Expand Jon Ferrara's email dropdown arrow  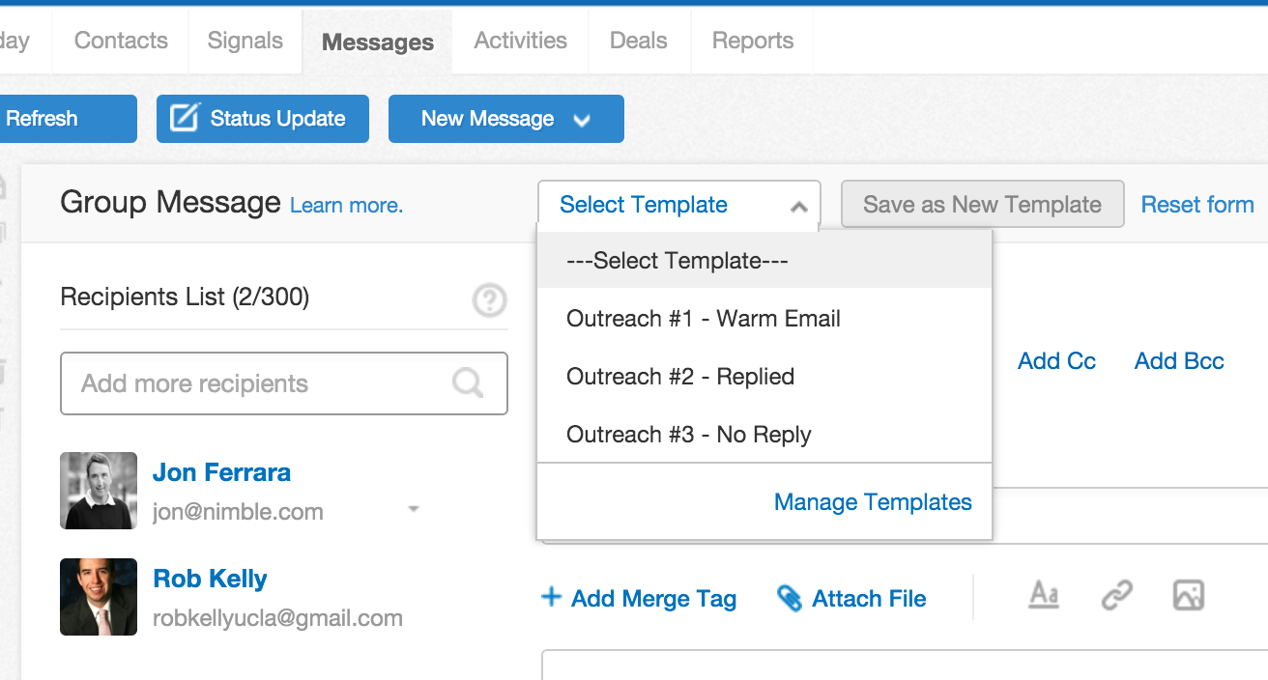tap(413, 508)
